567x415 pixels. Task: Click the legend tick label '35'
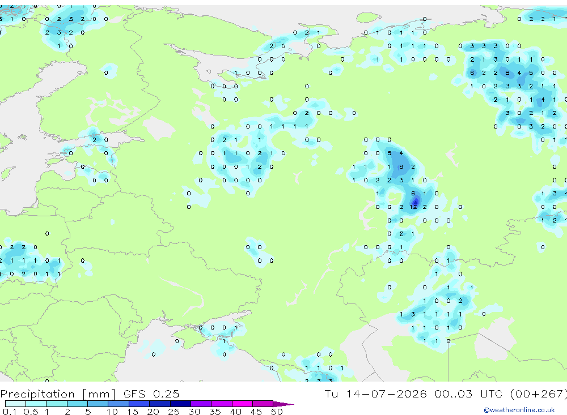[215, 412]
